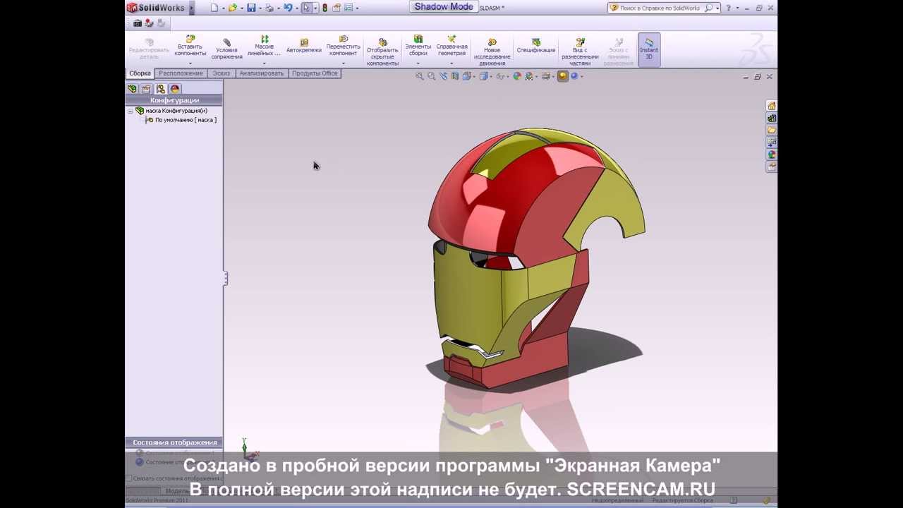Image resolution: width=903 pixels, height=508 pixels.
Task: Click the Undo arrow icon
Action: click(288, 8)
